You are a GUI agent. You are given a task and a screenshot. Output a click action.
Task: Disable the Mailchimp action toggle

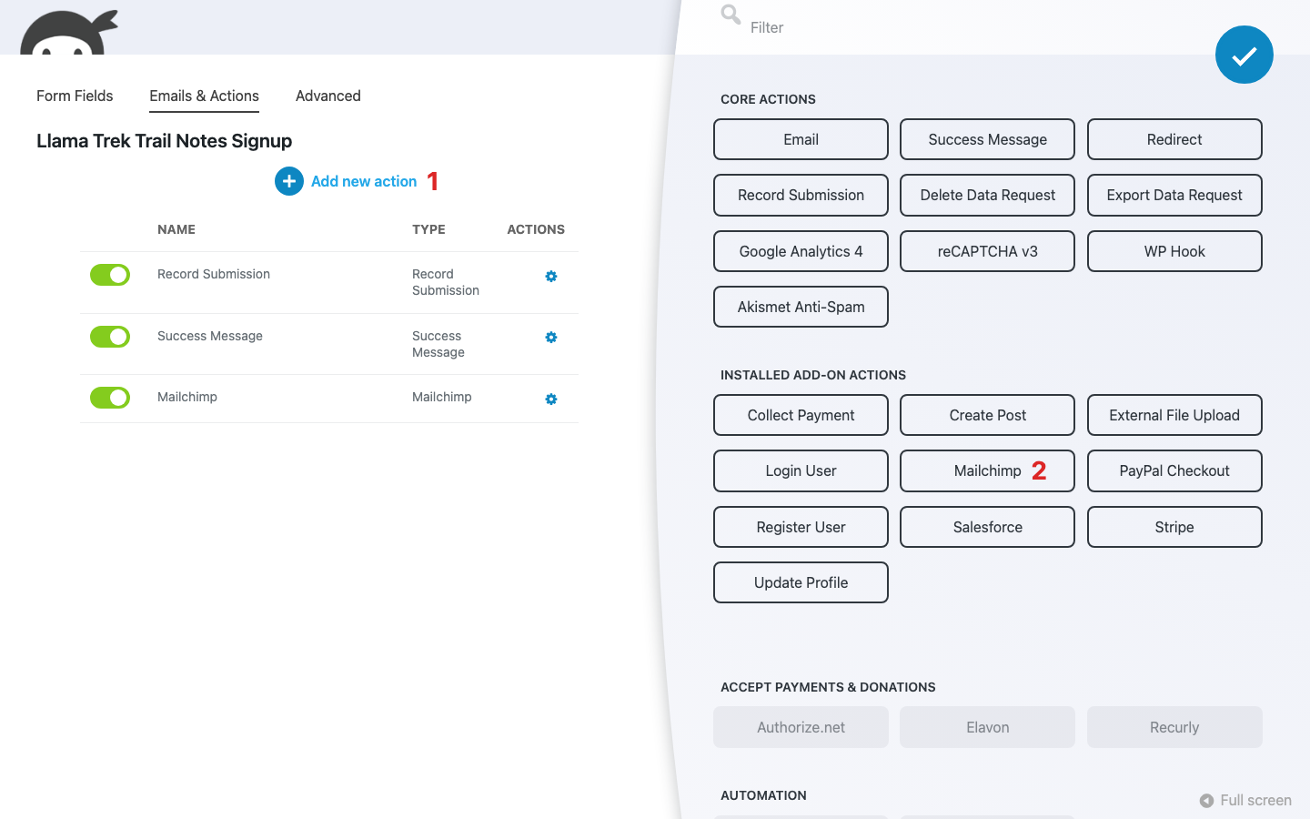[110, 398]
